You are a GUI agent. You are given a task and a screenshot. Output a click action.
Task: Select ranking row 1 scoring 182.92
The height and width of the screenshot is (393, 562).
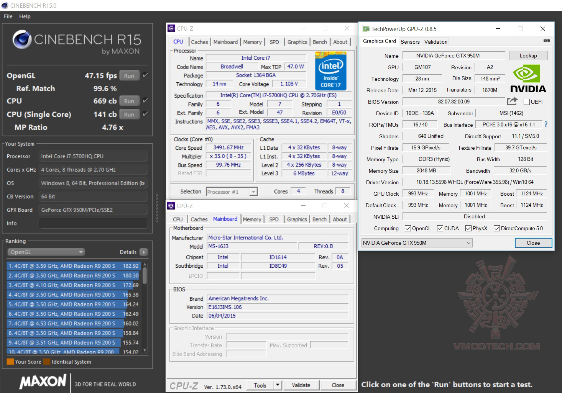click(x=74, y=266)
